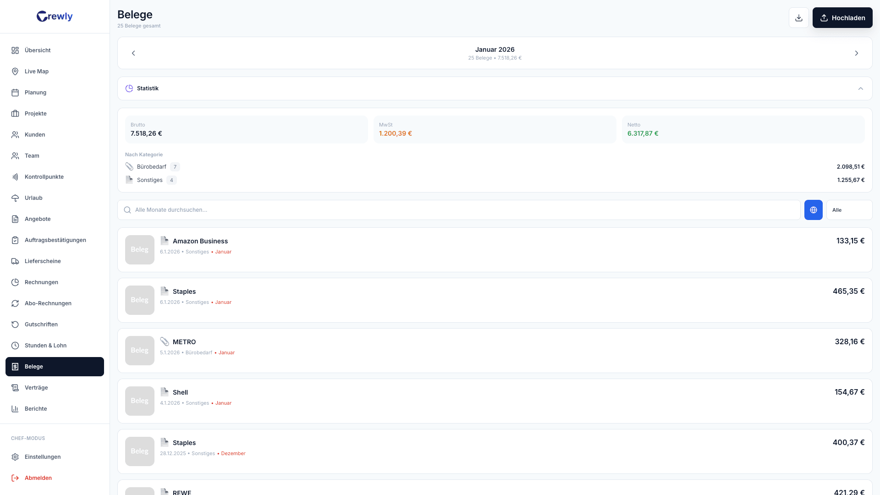Image resolution: width=880 pixels, height=495 pixels.
Task: Filter by the Bürobedarf category row
Action: click(x=152, y=167)
